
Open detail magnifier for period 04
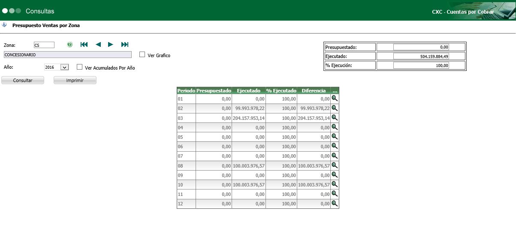point(335,127)
